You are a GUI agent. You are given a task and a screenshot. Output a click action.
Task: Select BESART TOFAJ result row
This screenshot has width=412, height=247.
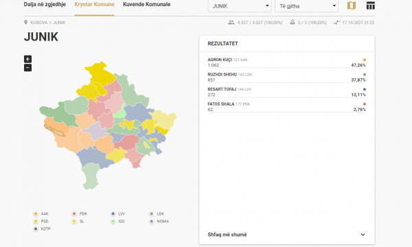pyautogui.click(x=286, y=92)
